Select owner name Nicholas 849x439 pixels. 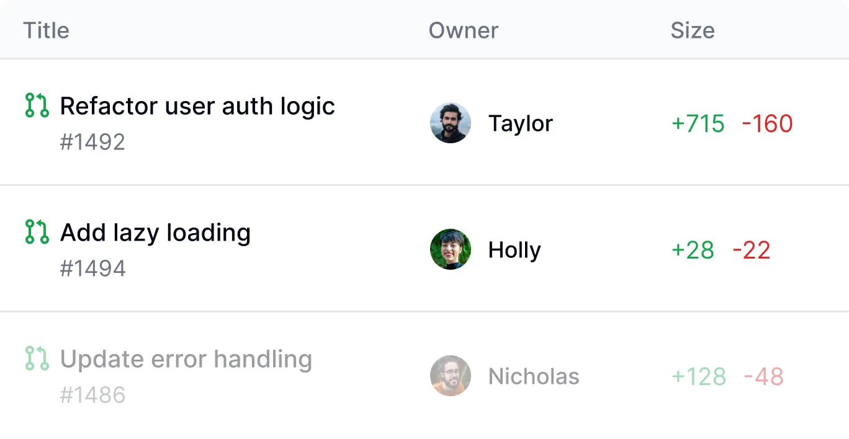click(x=534, y=376)
